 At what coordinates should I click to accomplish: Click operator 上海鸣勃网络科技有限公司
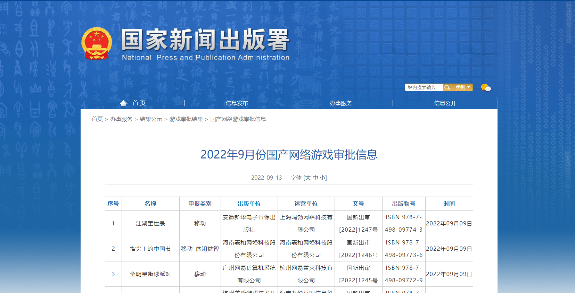[x=306, y=224]
